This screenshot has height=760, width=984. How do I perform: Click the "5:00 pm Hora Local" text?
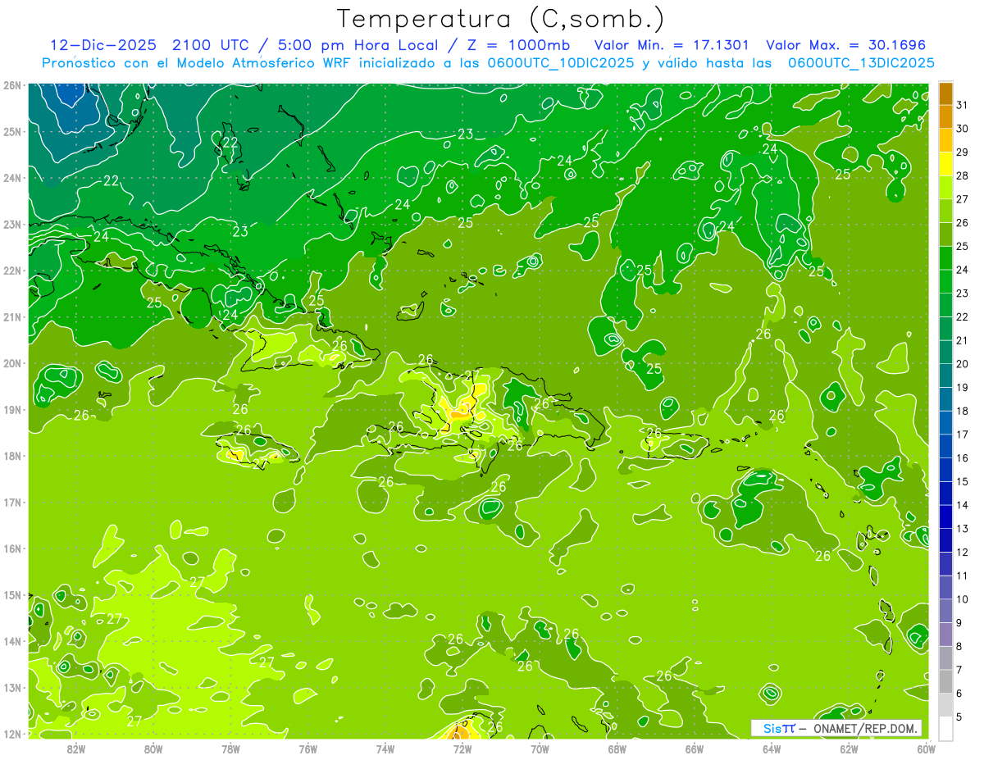coord(358,45)
